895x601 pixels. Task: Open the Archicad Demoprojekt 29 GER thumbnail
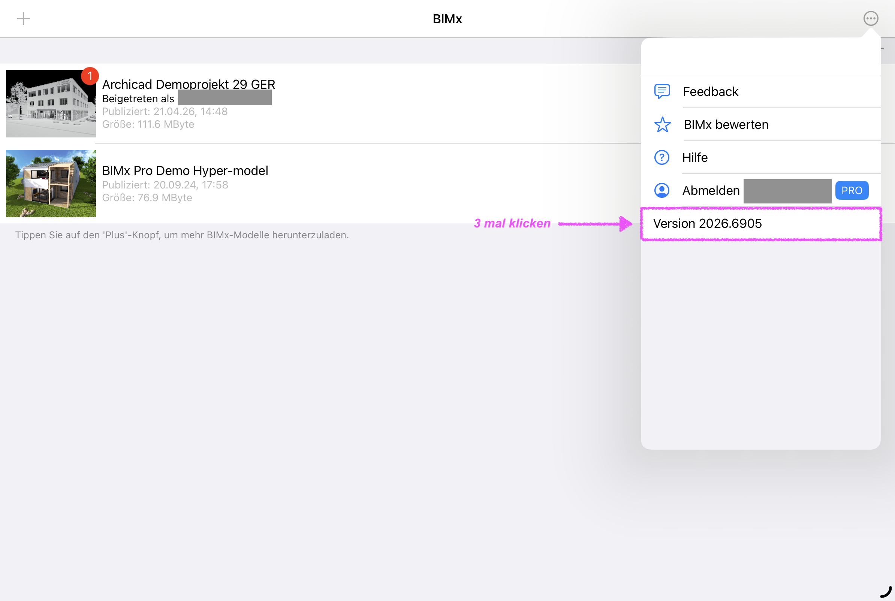click(x=51, y=103)
